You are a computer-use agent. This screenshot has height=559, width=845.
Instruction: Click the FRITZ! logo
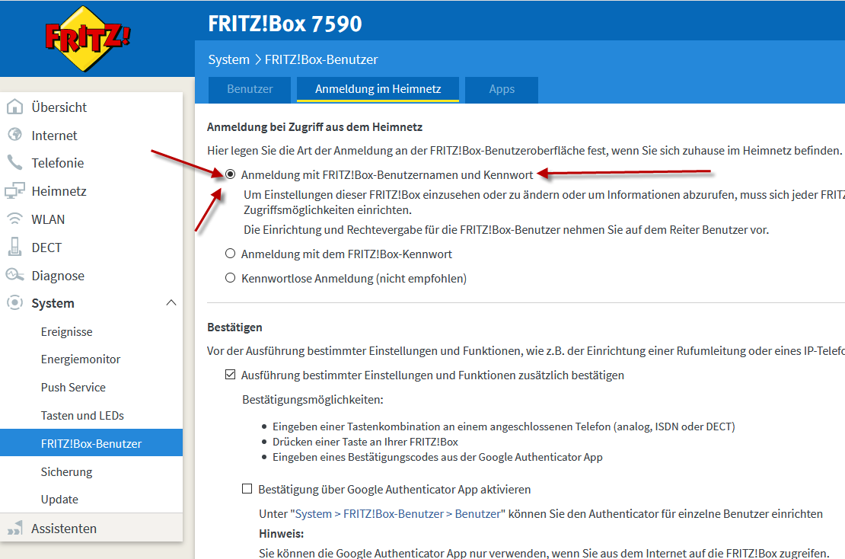(88, 38)
